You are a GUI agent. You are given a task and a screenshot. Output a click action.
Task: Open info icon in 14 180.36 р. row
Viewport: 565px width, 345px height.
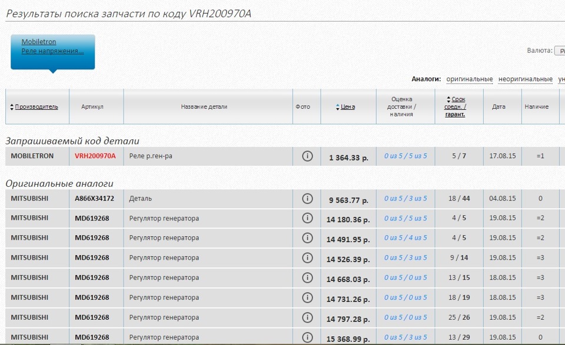307,218
